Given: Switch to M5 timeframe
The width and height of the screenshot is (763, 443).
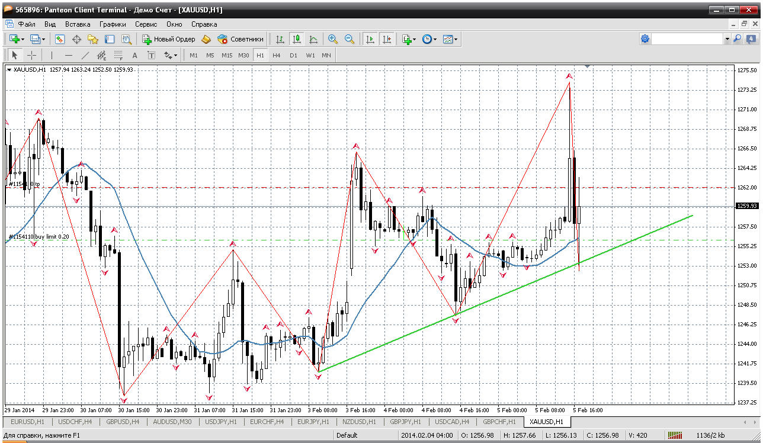Looking at the screenshot, I should [210, 55].
